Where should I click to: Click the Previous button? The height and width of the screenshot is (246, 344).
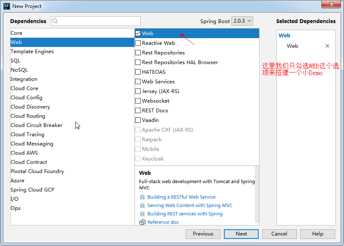tap(203, 234)
